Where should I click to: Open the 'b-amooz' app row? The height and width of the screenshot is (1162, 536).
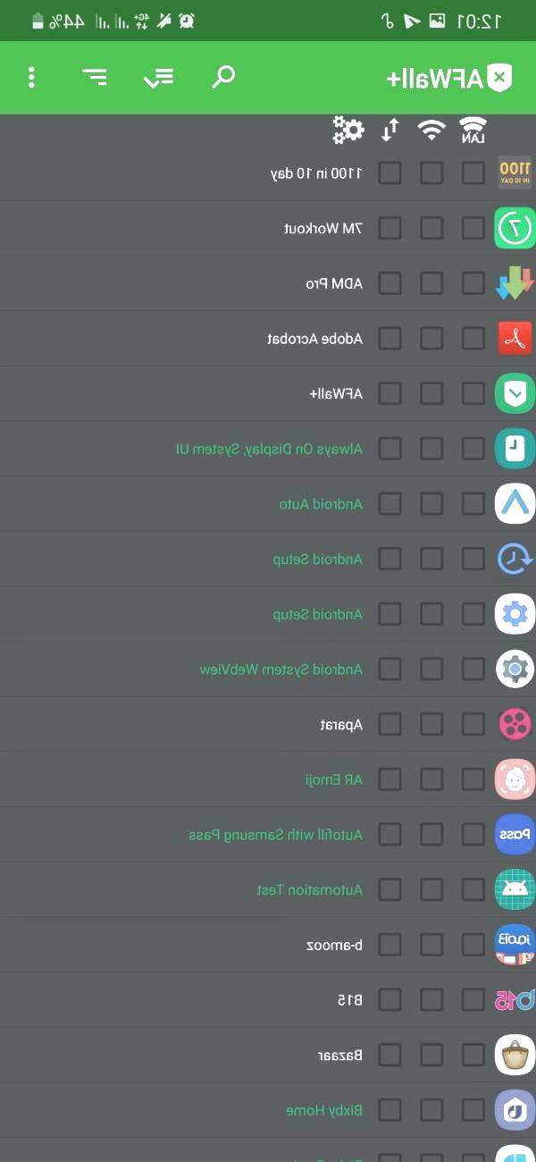tap(268, 944)
